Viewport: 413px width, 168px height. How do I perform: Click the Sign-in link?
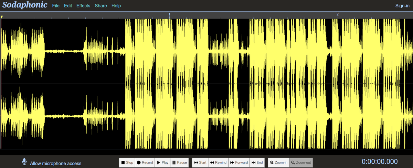(x=402, y=6)
